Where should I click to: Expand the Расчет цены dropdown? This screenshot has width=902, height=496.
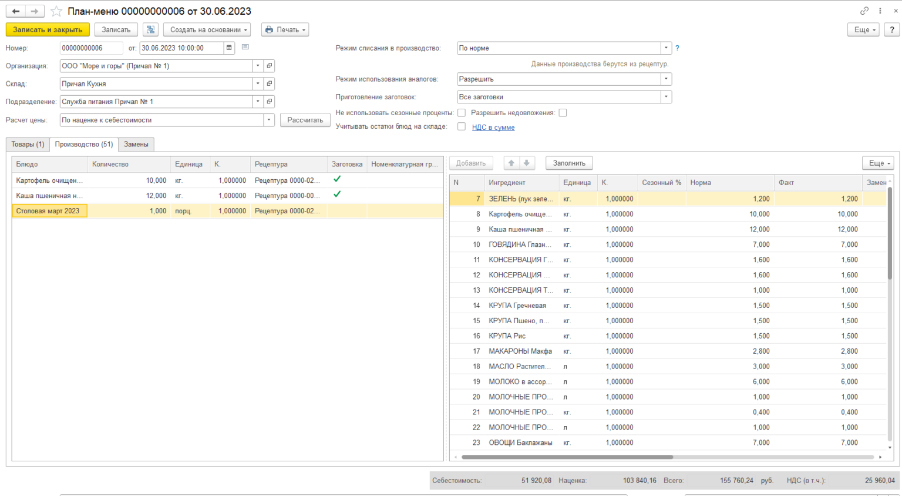pos(269,120)
